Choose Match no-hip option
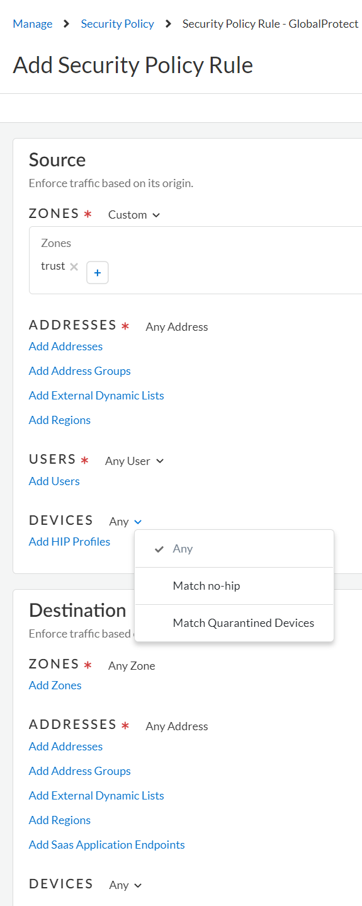 (x=234, y=586)
